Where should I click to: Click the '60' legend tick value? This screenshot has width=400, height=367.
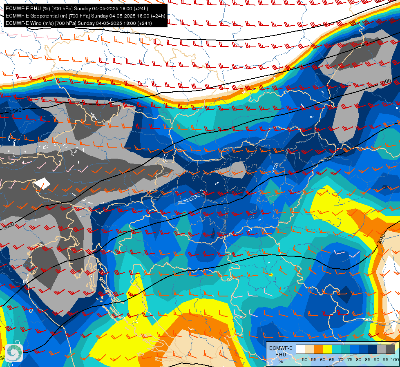pos(323,360)
